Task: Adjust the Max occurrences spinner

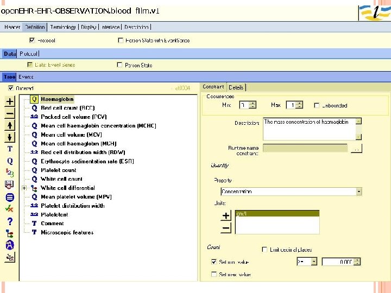Action: coord(299,105)
